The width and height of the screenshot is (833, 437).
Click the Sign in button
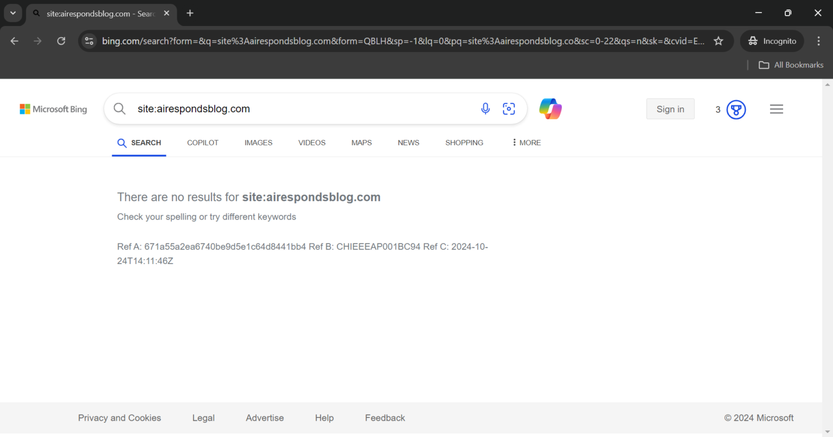click(670, 108)
